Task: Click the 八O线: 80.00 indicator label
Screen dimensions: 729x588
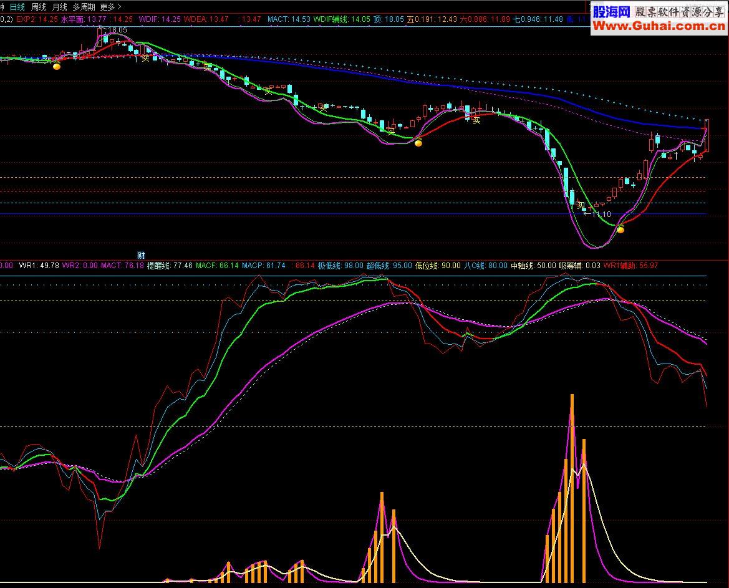Action: [x=485, y=266]
